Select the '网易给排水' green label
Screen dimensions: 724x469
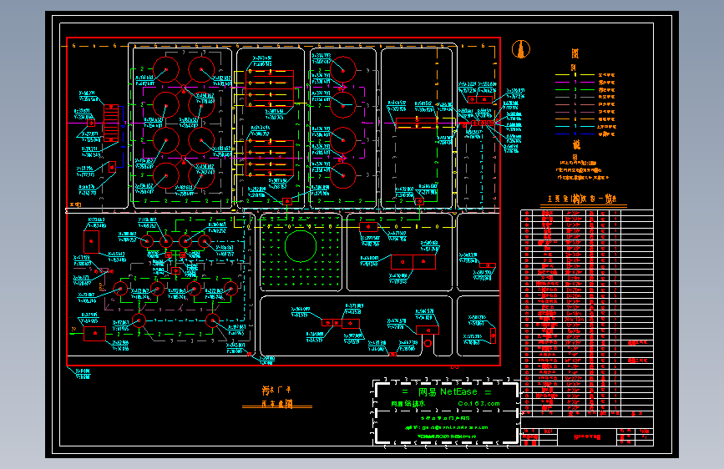[408, 403]
